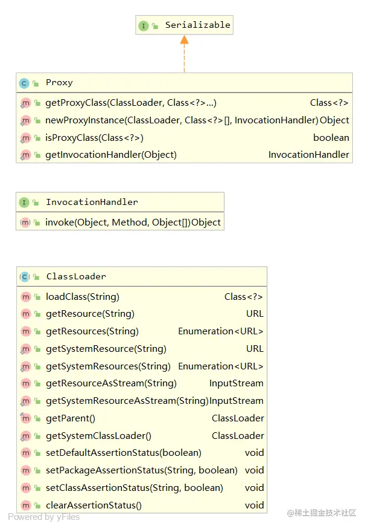Select setClassAssertionStatus(String, boolean) method text

[x=135, y=488]
